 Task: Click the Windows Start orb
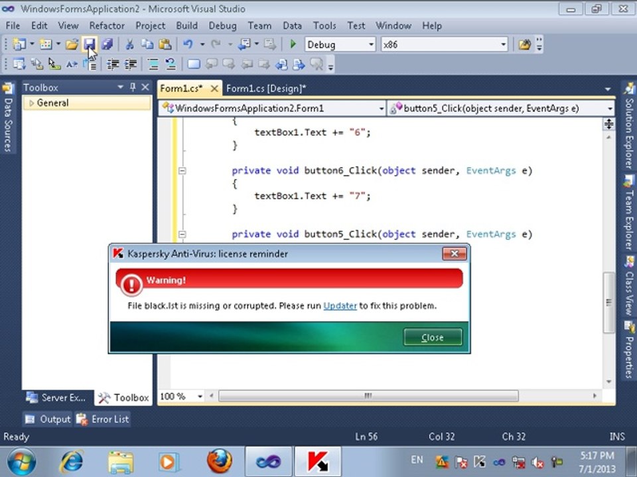(21, 462)
